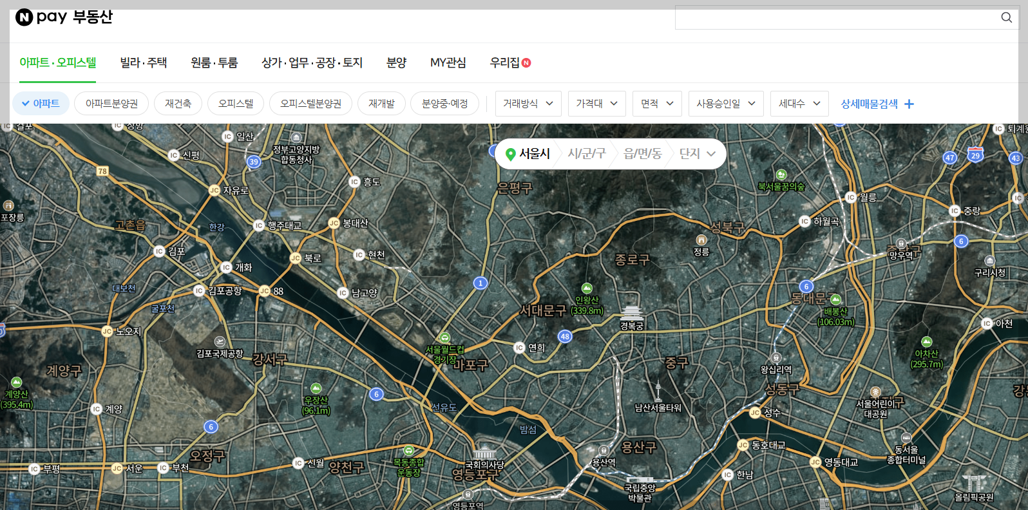Click the search input field
Image resolution: width=1028 pixels, height=510 pixels.
coord(837,17)
